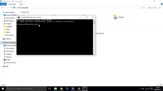Open the multitask folder in the sidebar
Screen dimensions: 163x91
click(x=9, y=27)
